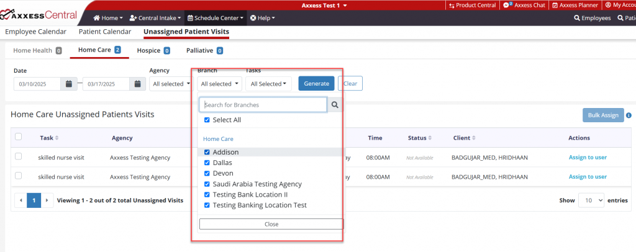Expand the Help menu
This screenshot has width=636, height=252.
click(263, 18)
